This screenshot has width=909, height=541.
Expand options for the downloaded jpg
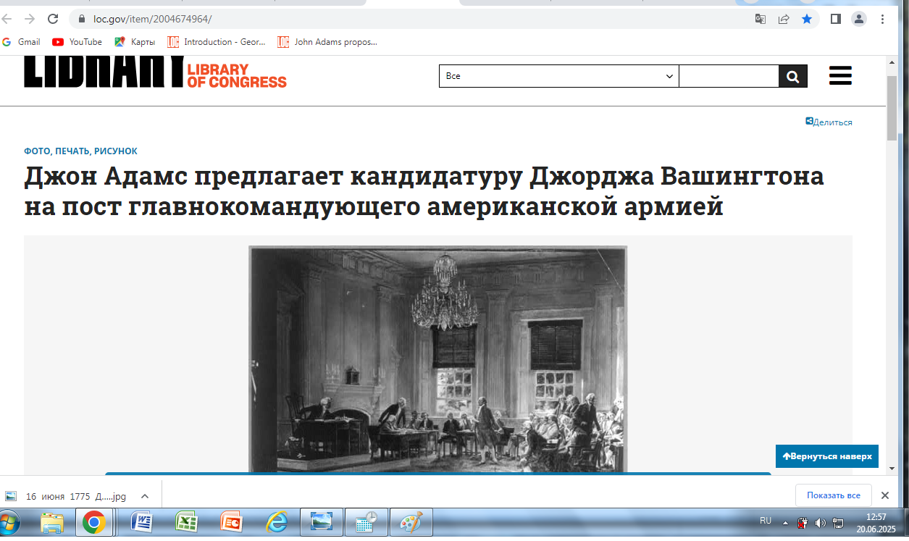[145, 496]
